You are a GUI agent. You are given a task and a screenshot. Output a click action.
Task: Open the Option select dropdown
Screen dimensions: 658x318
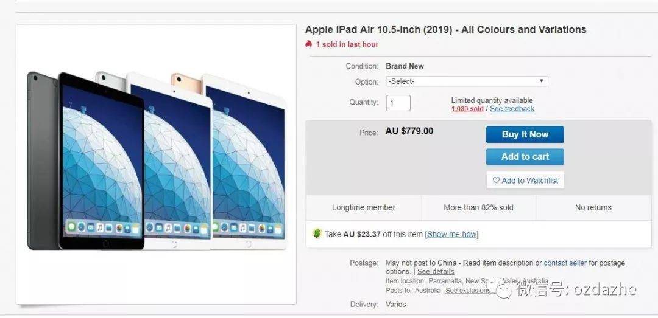pos(467,81)
